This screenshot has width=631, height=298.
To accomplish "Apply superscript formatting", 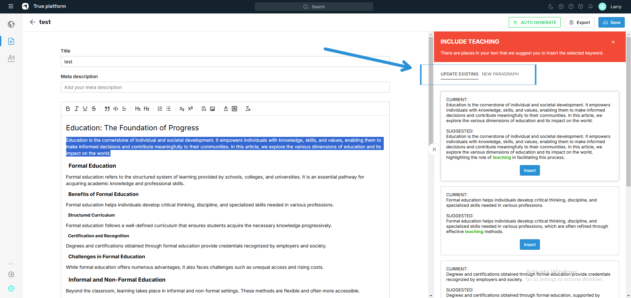I will 190,109.
